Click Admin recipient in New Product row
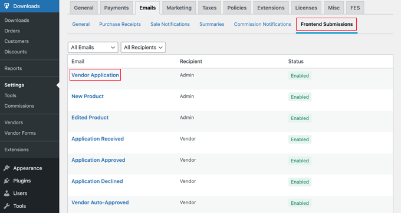Image resolution: width=401 pixels, height=213 pixels. tap(187, 96)
